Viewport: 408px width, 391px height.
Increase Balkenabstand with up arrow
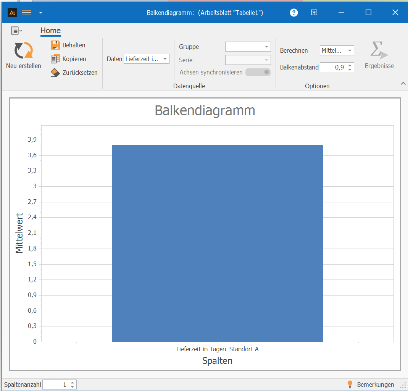tap(350, 65)
